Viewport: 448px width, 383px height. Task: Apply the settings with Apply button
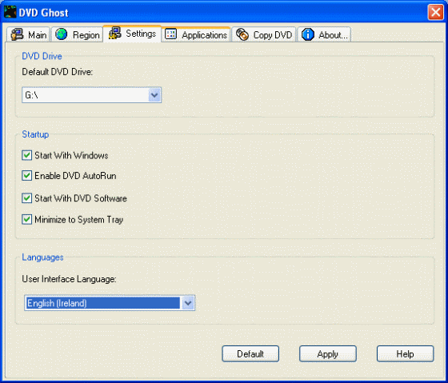click(328, 354)
